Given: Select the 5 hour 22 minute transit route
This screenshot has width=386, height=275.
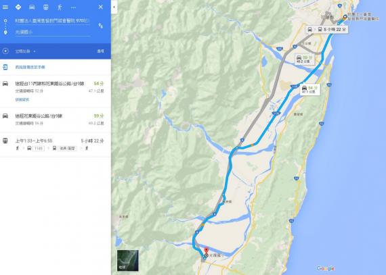Looking at the screenshot, I should [56, 145].
